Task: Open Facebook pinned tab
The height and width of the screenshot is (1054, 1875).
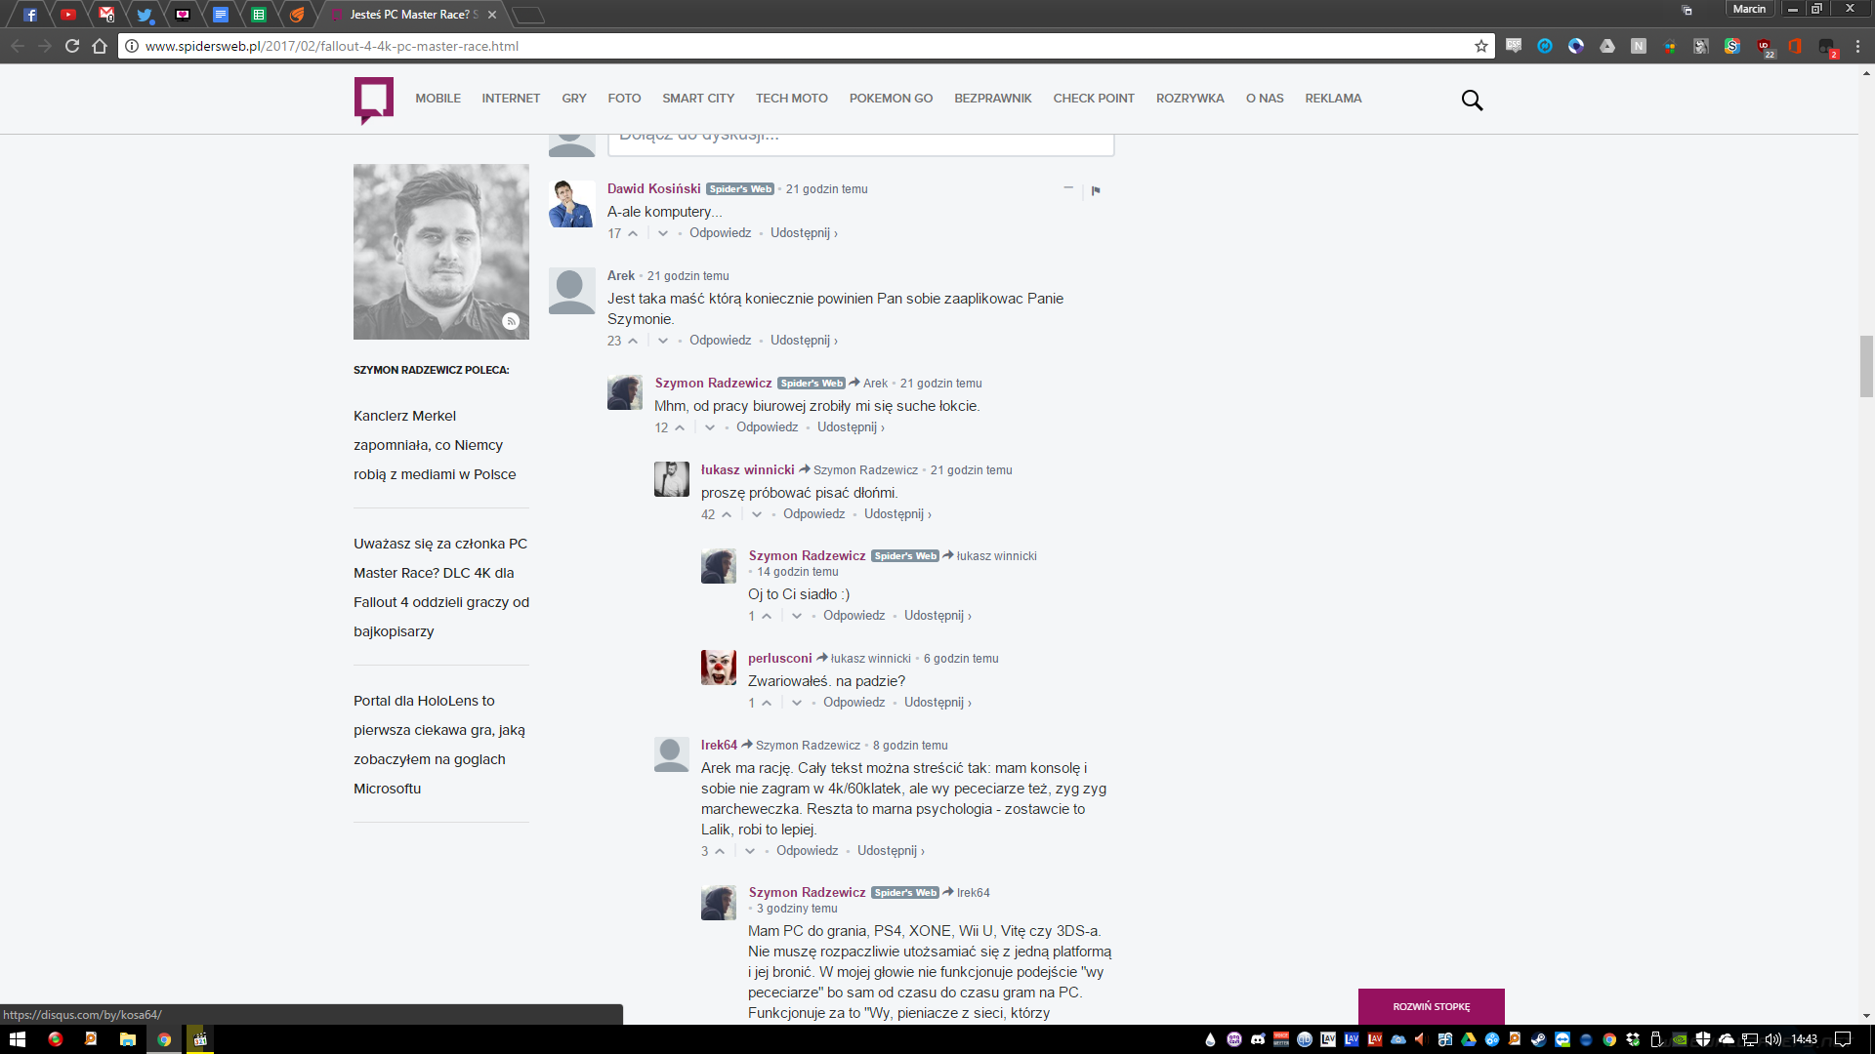Action: click(x=30, y=15)
